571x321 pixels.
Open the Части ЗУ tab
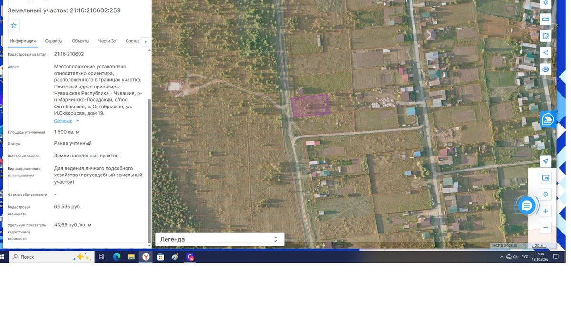(x=108, y=41)
